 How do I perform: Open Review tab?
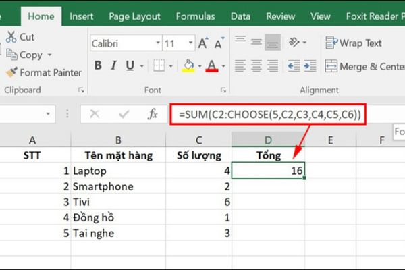coord(281,16)
